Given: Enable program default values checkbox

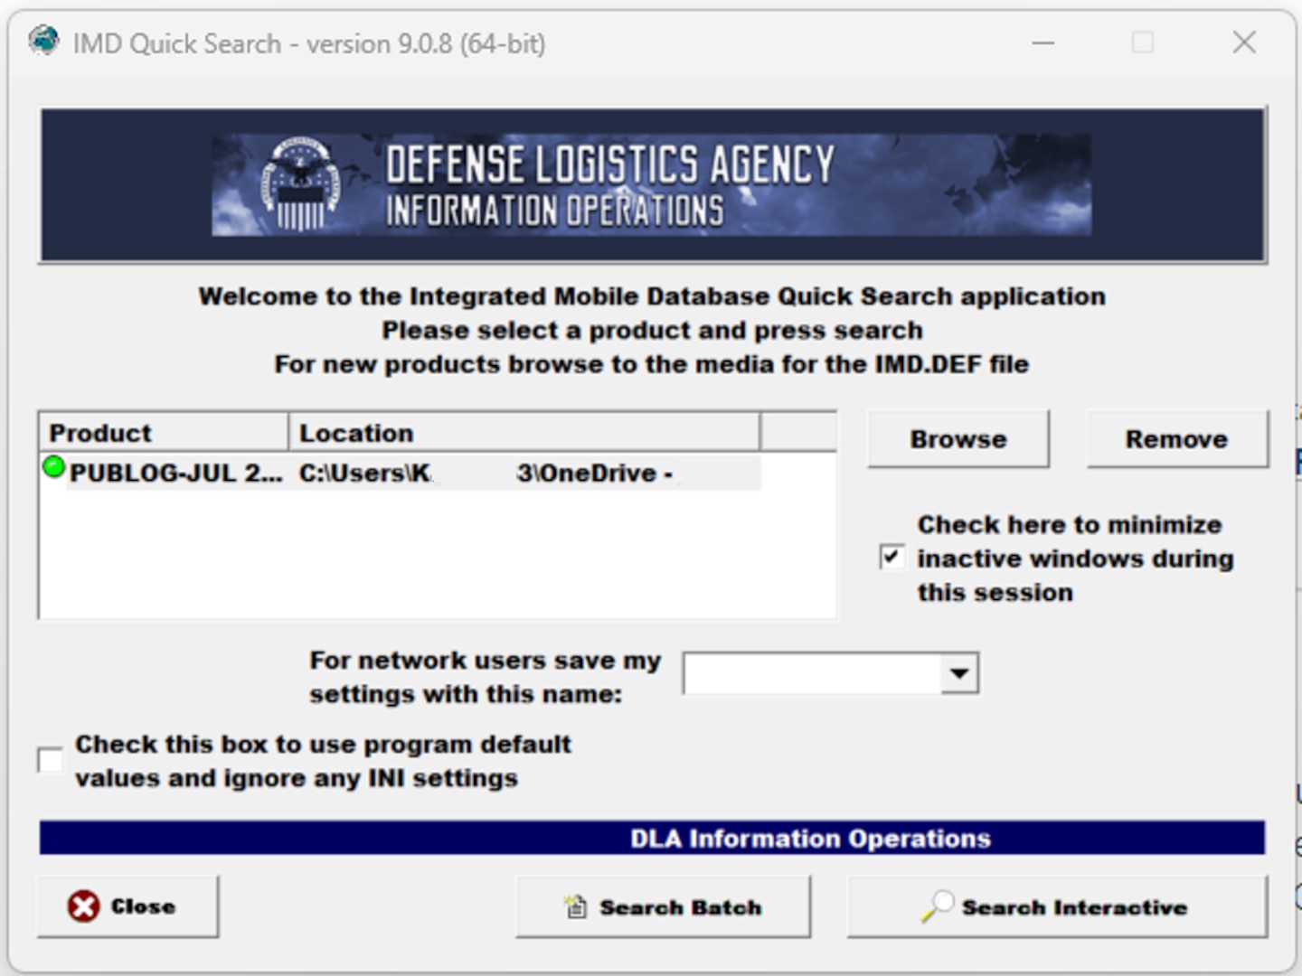Looking at the screenshot, I should click(51, 760).
